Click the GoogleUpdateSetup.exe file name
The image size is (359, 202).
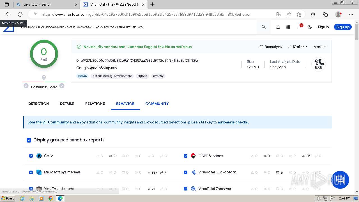coord(96,68)
